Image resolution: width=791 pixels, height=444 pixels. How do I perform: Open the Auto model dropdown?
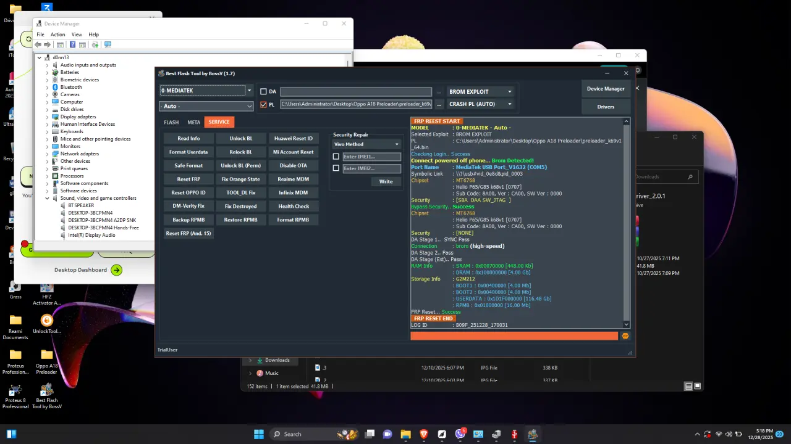pyautogui.click(x=206, y=106)
